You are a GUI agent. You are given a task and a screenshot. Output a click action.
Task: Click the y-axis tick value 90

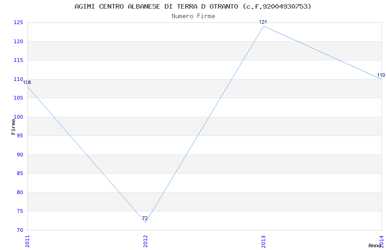pyautogui.click(x=20, y=155)
